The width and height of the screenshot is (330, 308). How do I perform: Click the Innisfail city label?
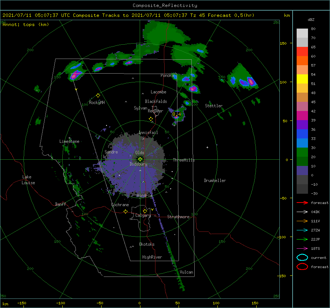pyautogui.click(x=148, y=133)
